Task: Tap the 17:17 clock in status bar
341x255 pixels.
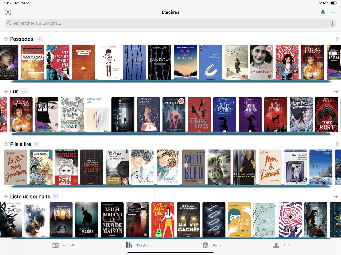Action: pos(8,3)
